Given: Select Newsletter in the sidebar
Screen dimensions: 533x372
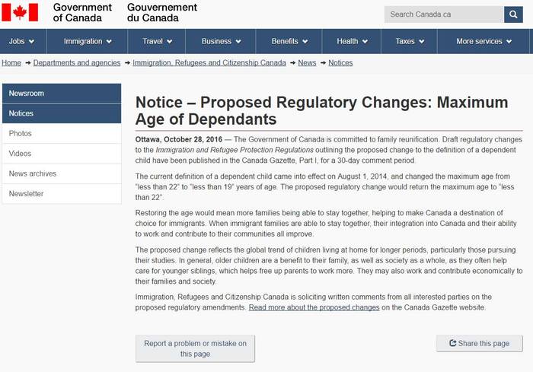Looking at the screenshot, I should pyautogui.click(x=62, y=194).
